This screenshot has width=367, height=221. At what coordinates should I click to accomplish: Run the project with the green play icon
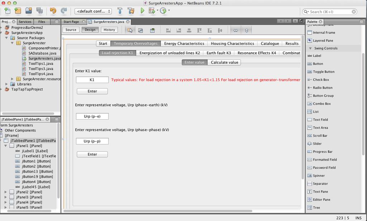click(142, 11)
